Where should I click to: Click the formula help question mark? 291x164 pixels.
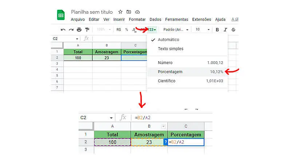pos(166,142)
